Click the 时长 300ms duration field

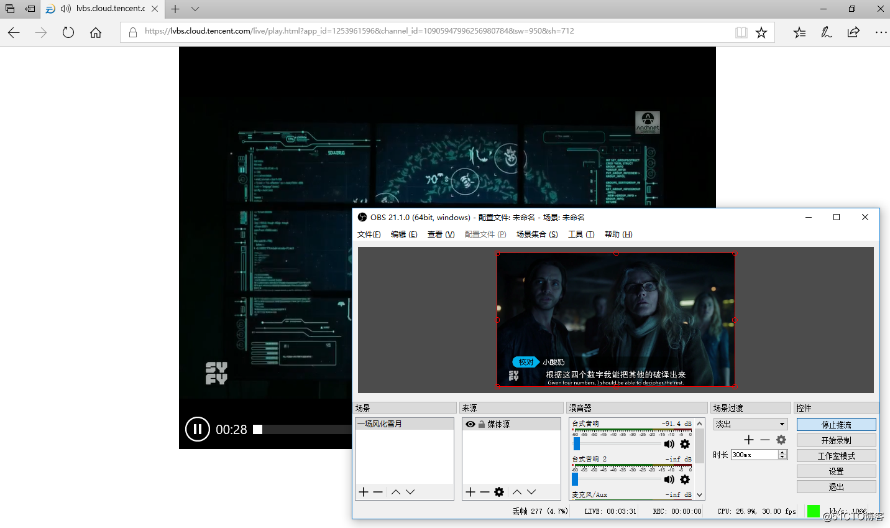755,455
